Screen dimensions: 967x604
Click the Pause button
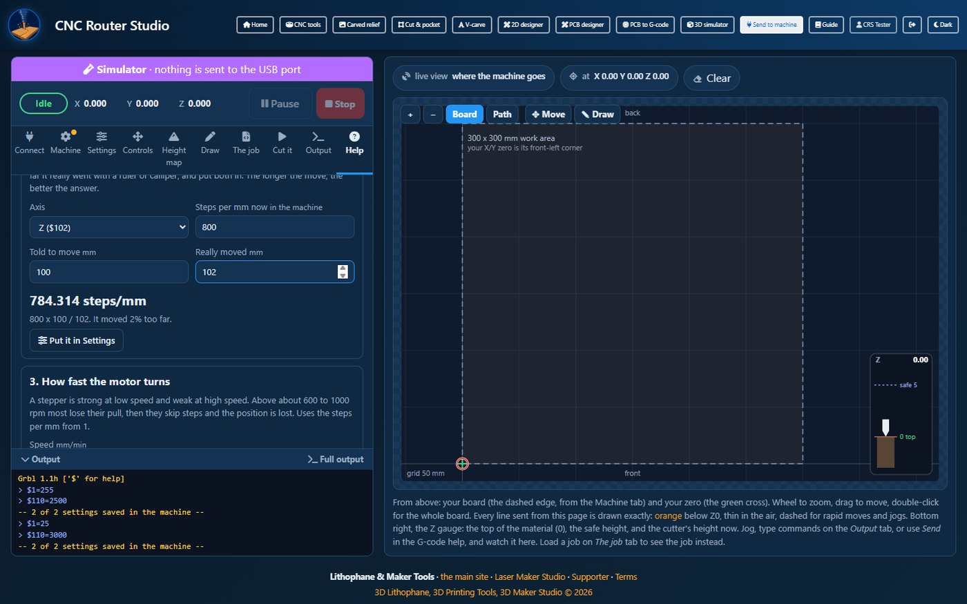pos(280,104)
